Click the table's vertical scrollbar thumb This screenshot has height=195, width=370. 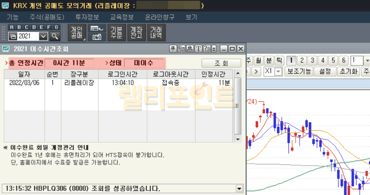pos(237,105)
